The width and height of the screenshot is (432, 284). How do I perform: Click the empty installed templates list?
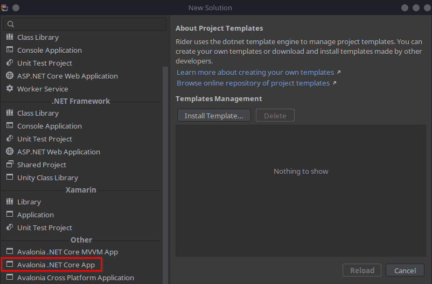click(301, 191)
